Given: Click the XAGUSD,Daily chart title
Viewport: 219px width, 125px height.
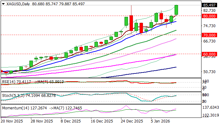Looking at the screenshot, I should (x=18, y=4).
